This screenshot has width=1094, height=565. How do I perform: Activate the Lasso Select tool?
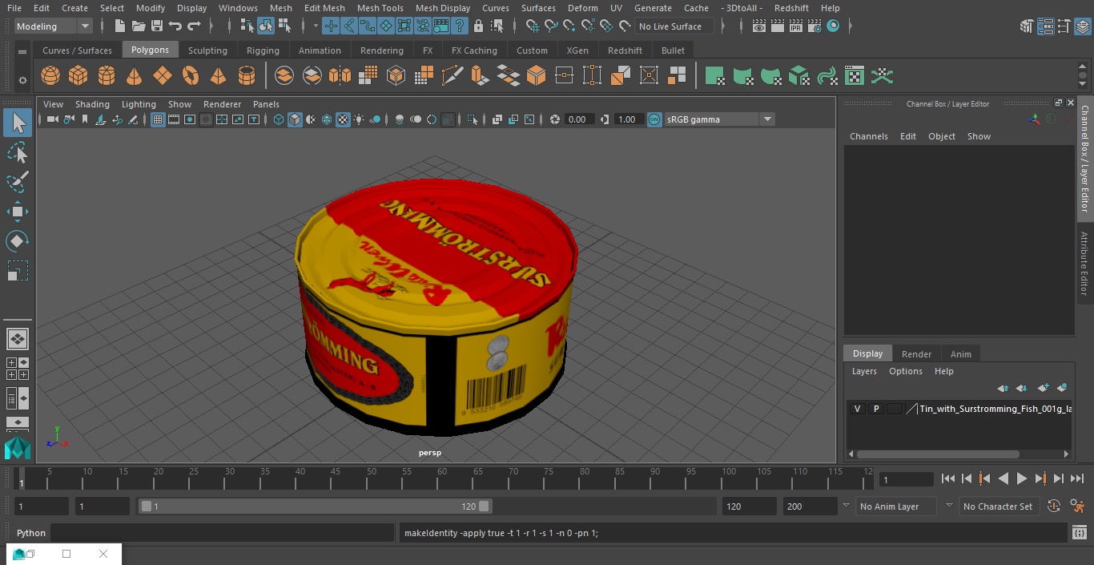pyautogui.click(x=18, y=152)
